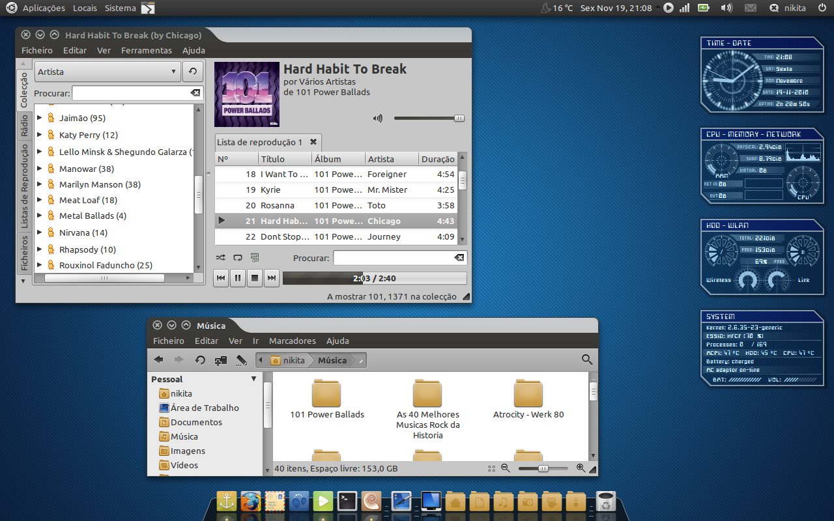This screenshot has width=834, height=521.
Task: Focus the collection Procurar field
Action: 137,93
